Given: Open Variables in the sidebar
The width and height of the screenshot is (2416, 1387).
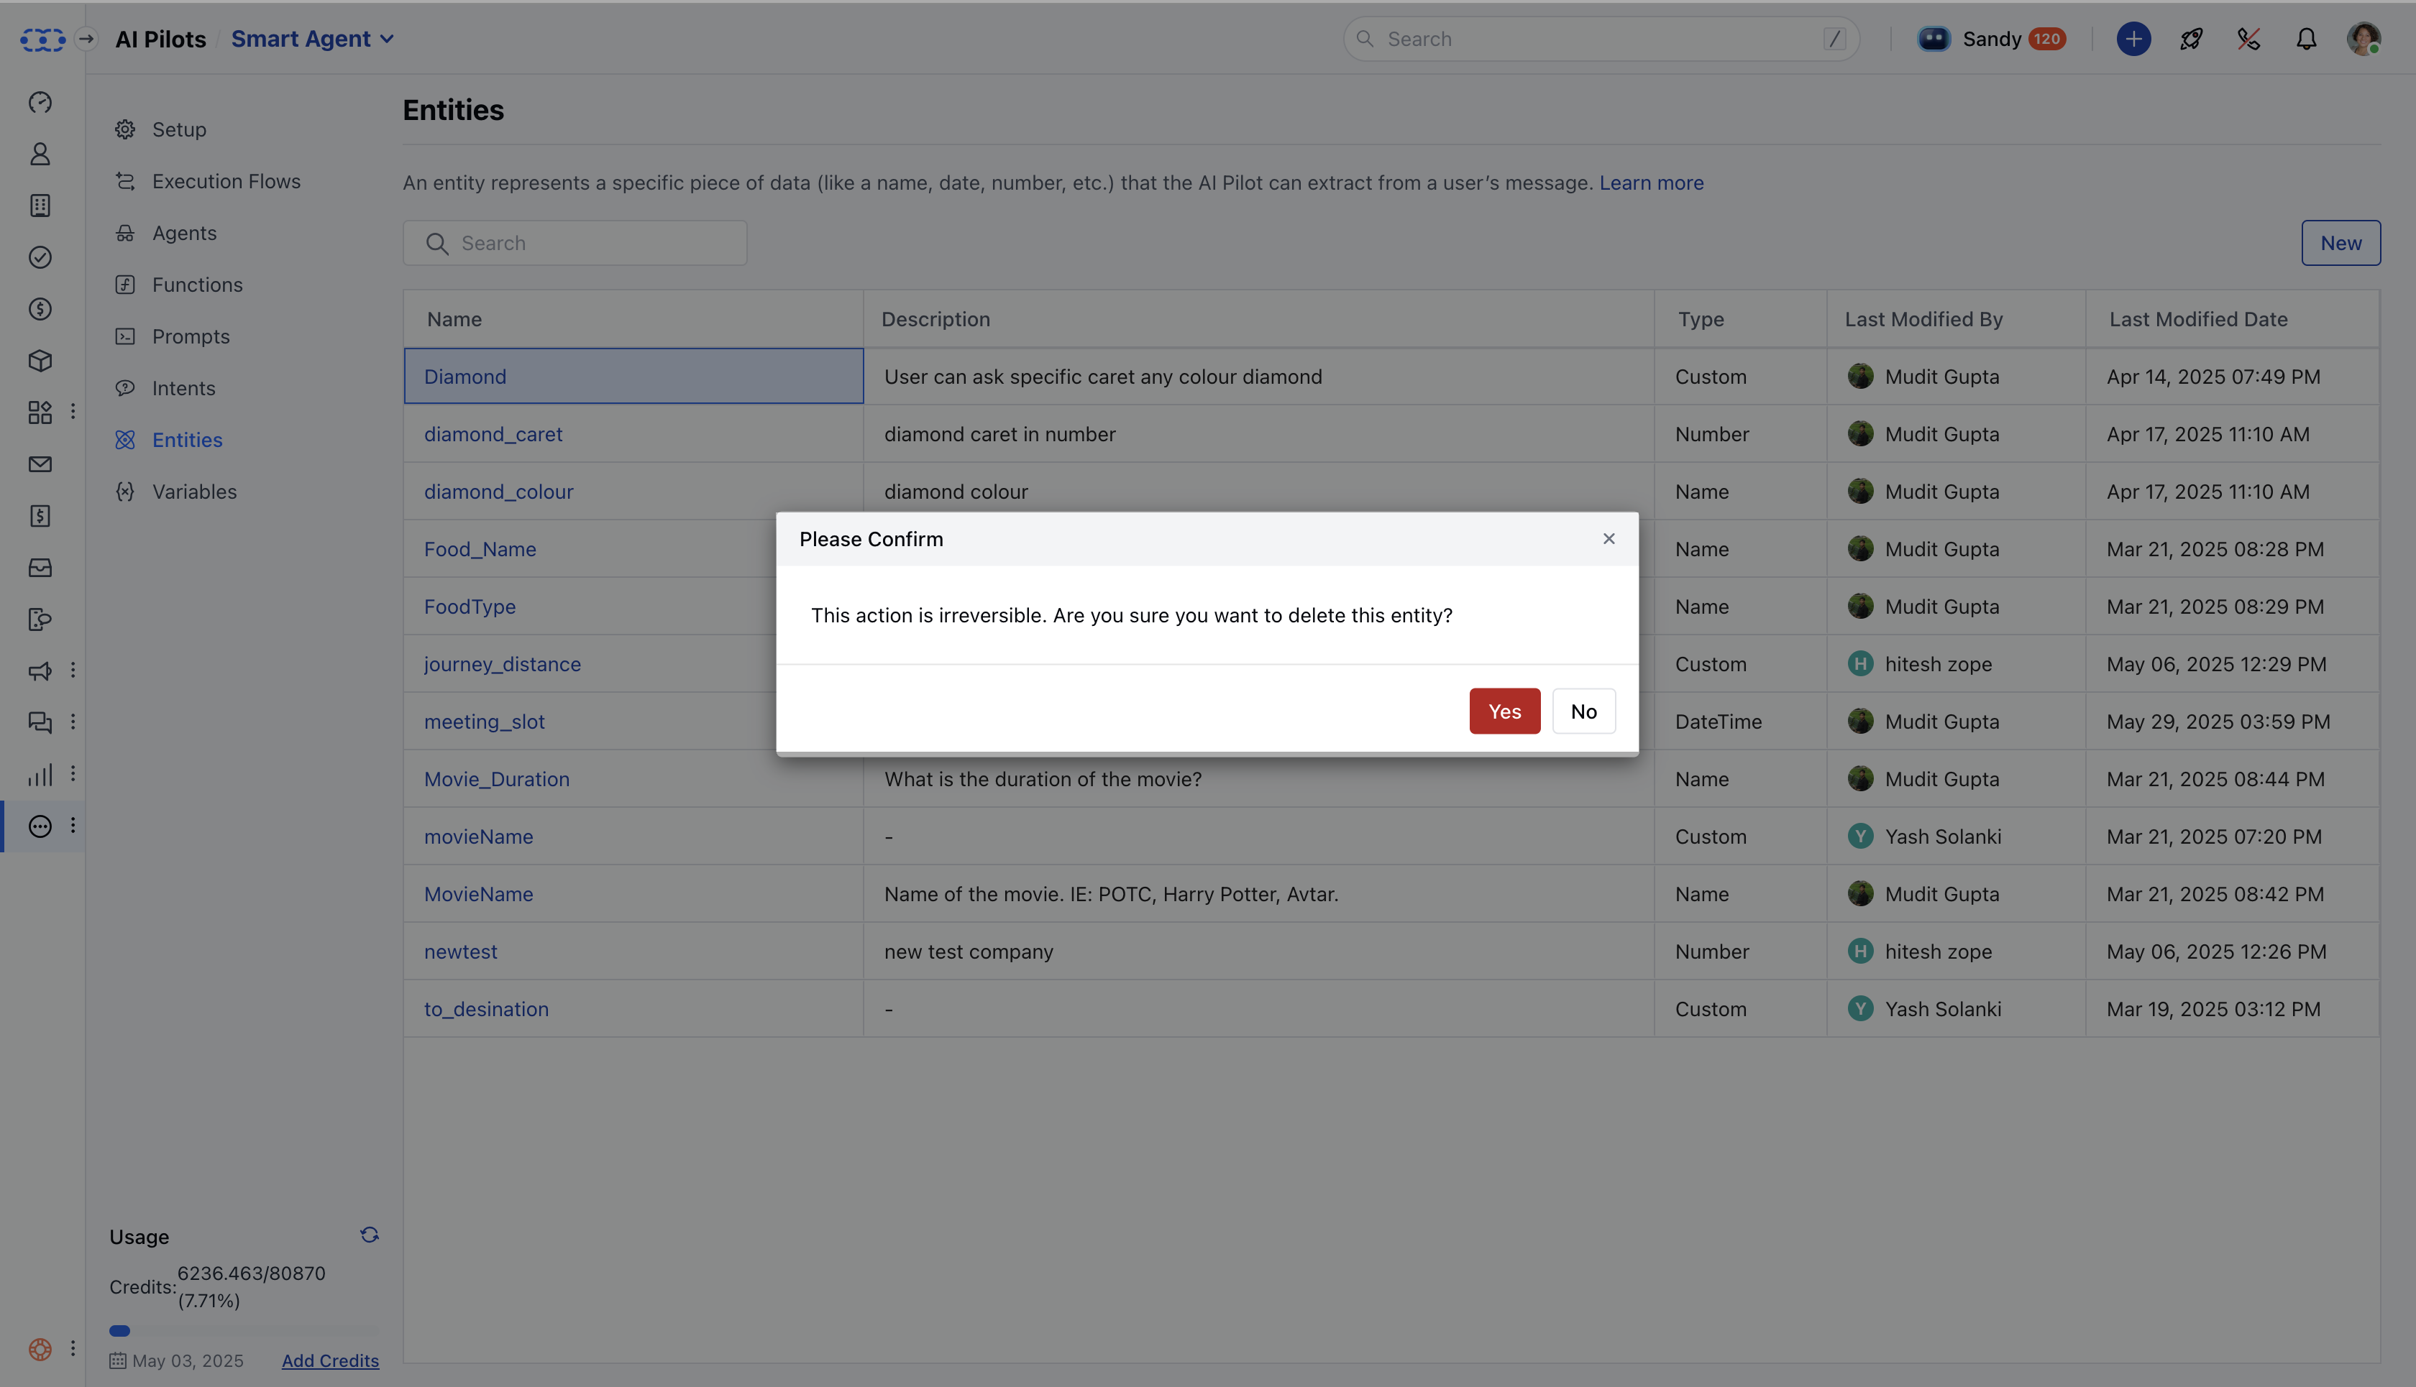Looking at the screenshot, I should 175,492.
